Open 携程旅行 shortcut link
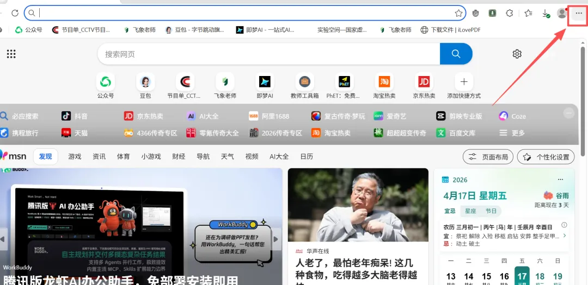588x285 pixels. 20,133
